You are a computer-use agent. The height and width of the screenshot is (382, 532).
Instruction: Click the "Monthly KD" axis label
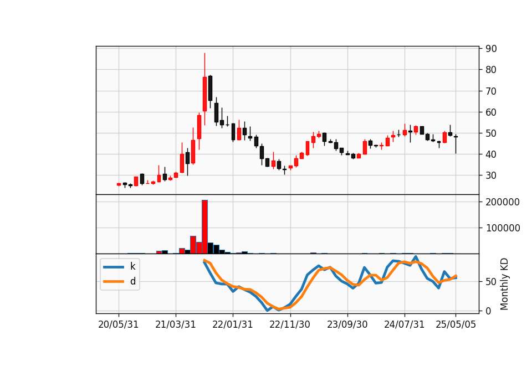504,284
